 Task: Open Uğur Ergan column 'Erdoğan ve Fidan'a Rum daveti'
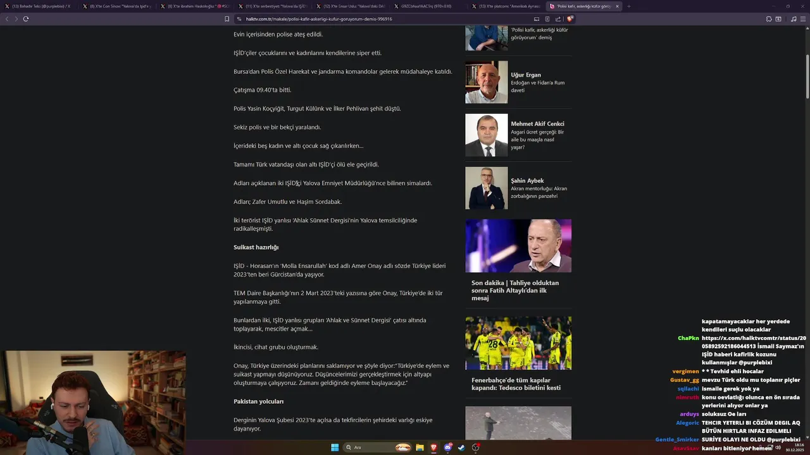pyautogui.click(x=538, y=87)
